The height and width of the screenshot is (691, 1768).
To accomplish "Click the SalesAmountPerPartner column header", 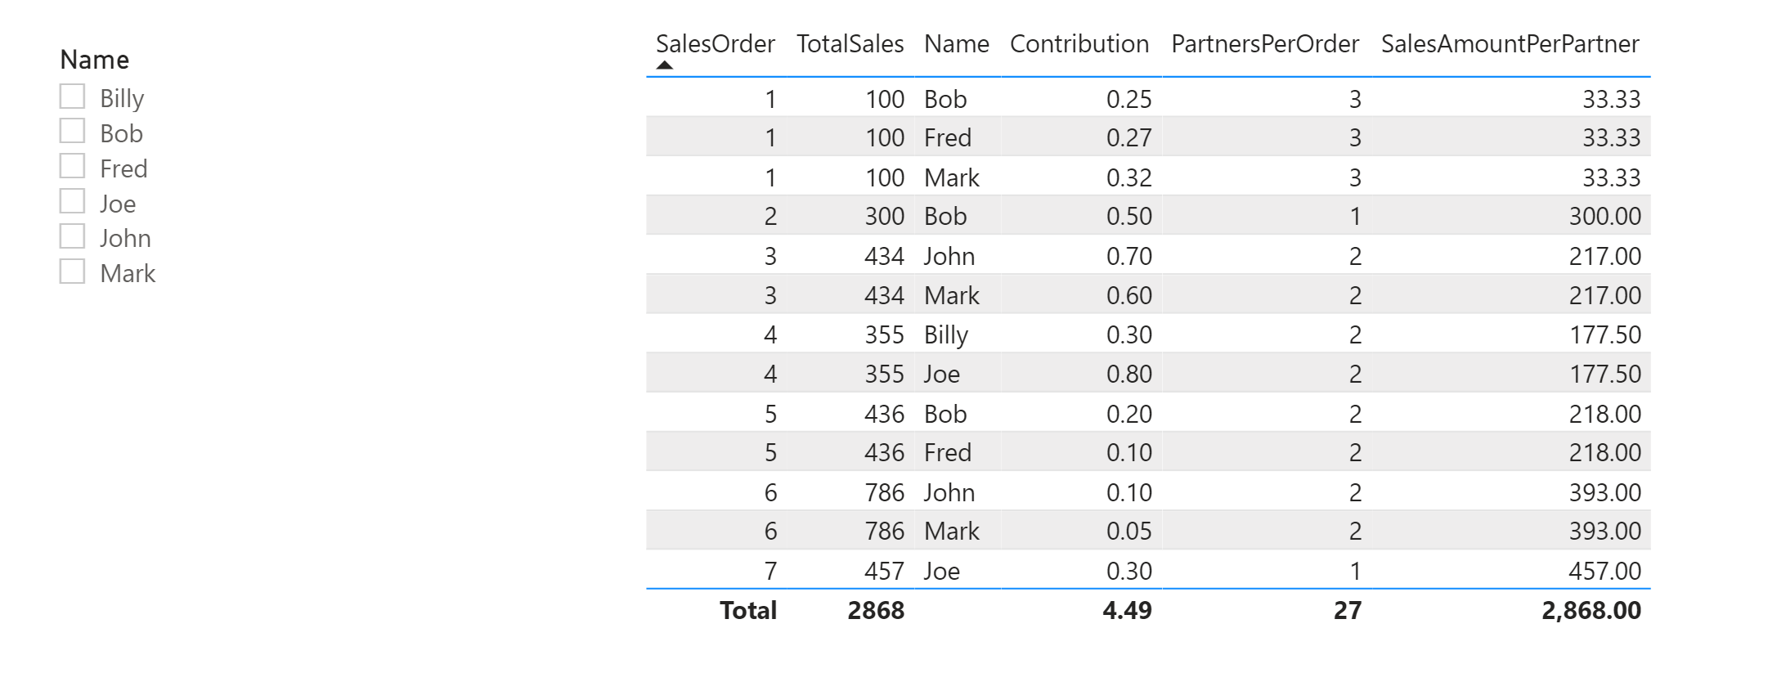I will point(1510,43).
